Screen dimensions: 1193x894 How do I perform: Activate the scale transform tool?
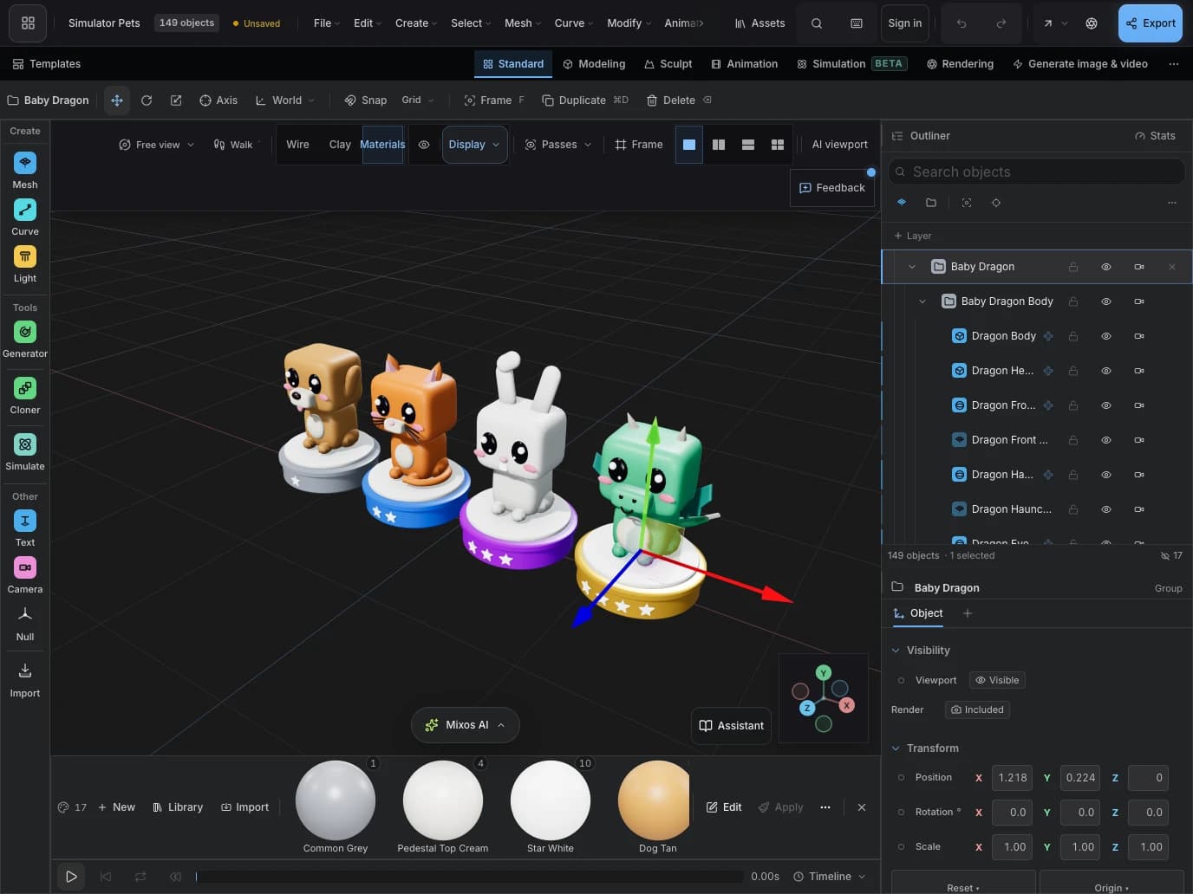[176, 100]
